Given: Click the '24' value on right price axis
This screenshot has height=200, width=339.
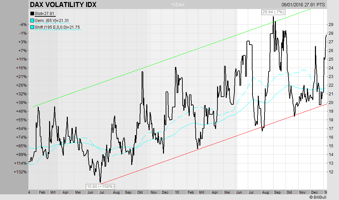Looking at the screenshot, I should (331, 68).
